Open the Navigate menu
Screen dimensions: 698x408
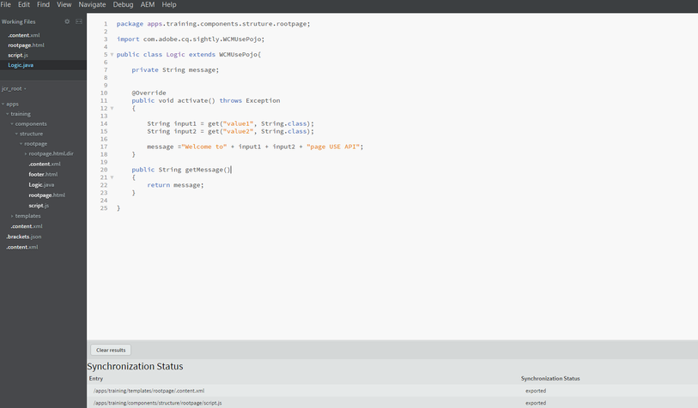(92, 4)
